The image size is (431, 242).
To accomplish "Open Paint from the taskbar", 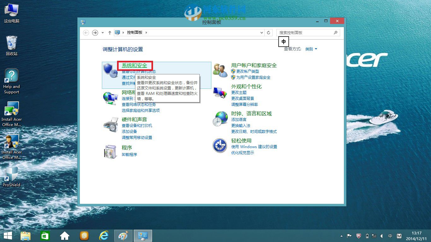I will [x=123, y=235].
